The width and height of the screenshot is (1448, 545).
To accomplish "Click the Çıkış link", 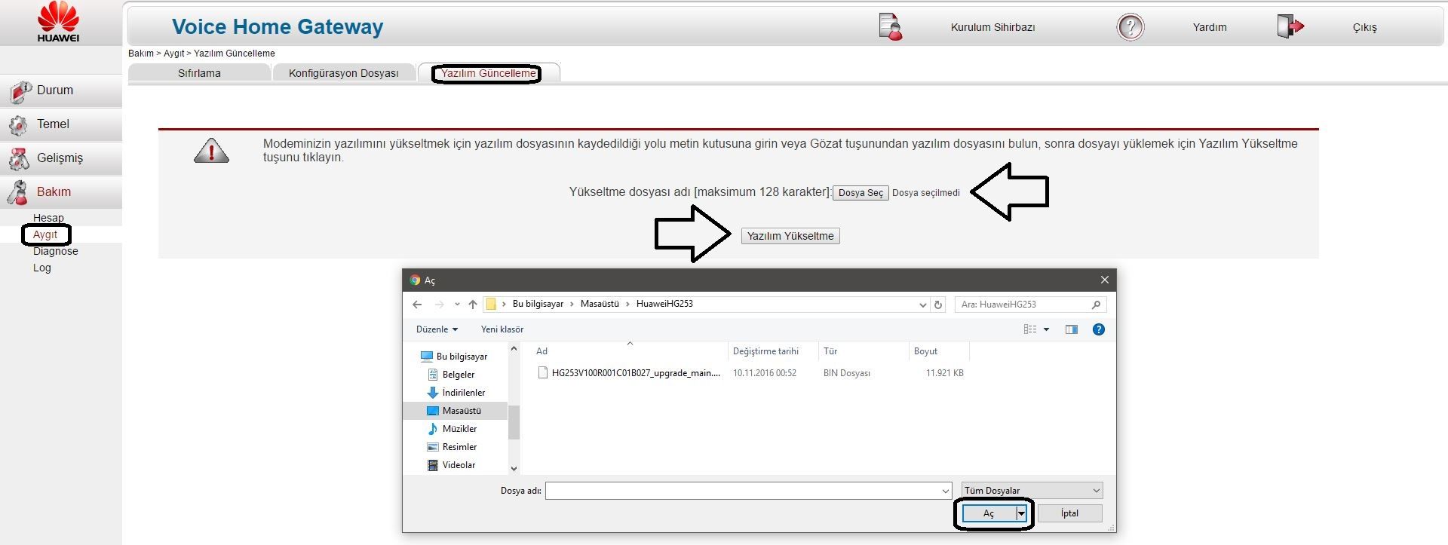I will (1364, 27).
